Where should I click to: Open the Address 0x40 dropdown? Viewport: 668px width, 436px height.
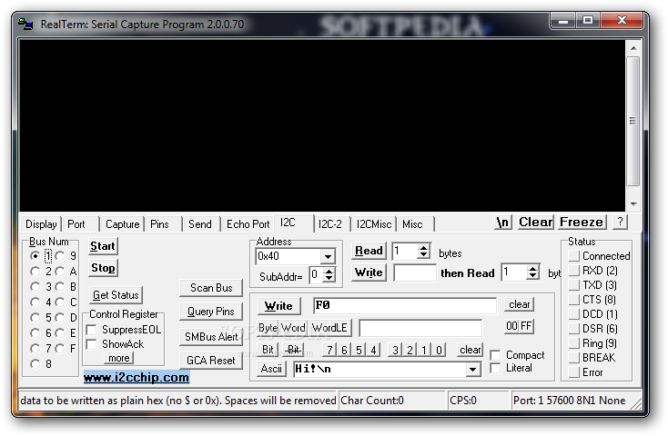pyautogui.click(x=328, y=256)
